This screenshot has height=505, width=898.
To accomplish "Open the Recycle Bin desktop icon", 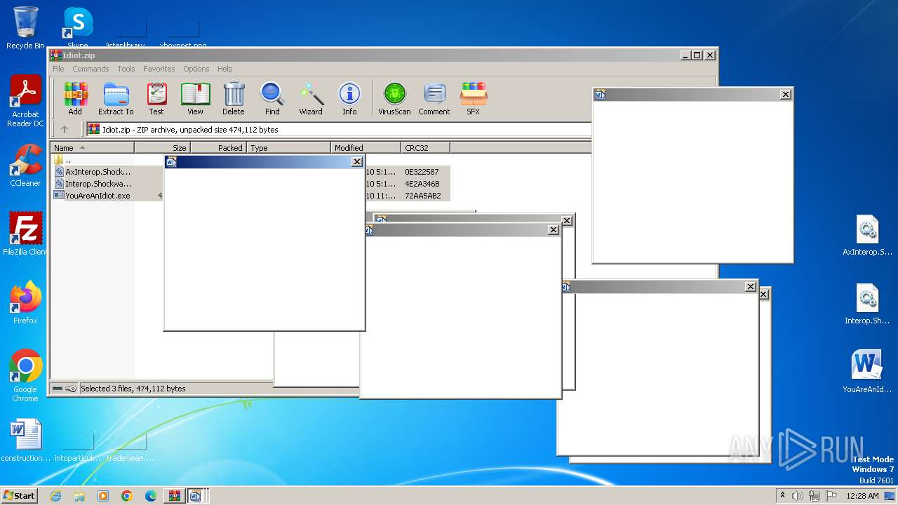I will pos(25,28).
